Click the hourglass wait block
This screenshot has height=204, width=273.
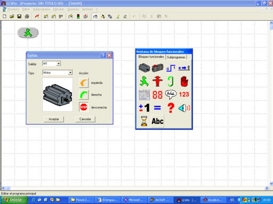pyautogui.click(x=144, y=121)
